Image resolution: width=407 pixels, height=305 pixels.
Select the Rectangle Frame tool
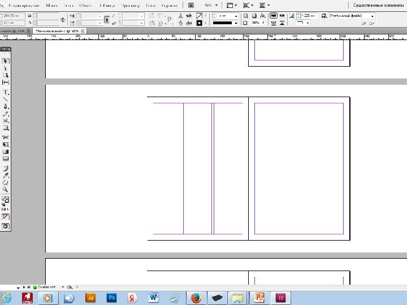(6, 121)
